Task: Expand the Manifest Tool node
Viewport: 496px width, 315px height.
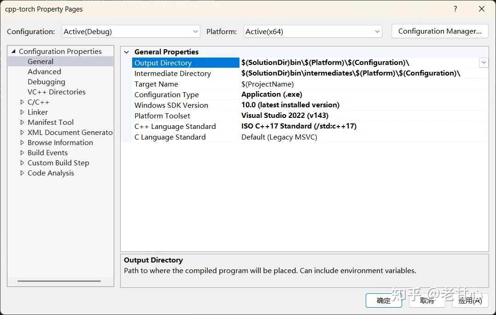Action: coord(22,122)
